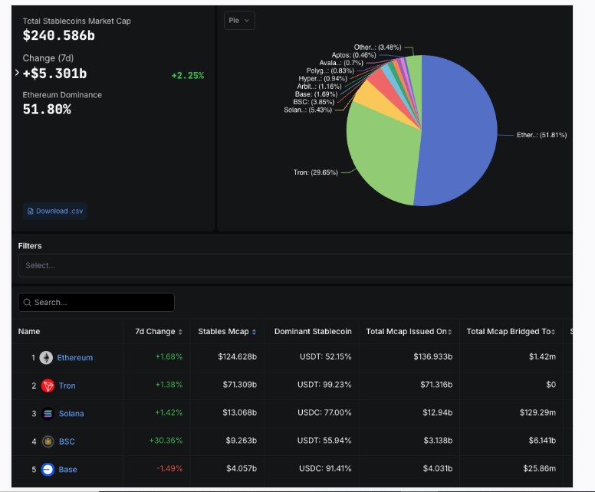Viewport: 595px width, 492px height.
Task: Click the Ether..: (51.81%) pie label
Action: [541, 135]
